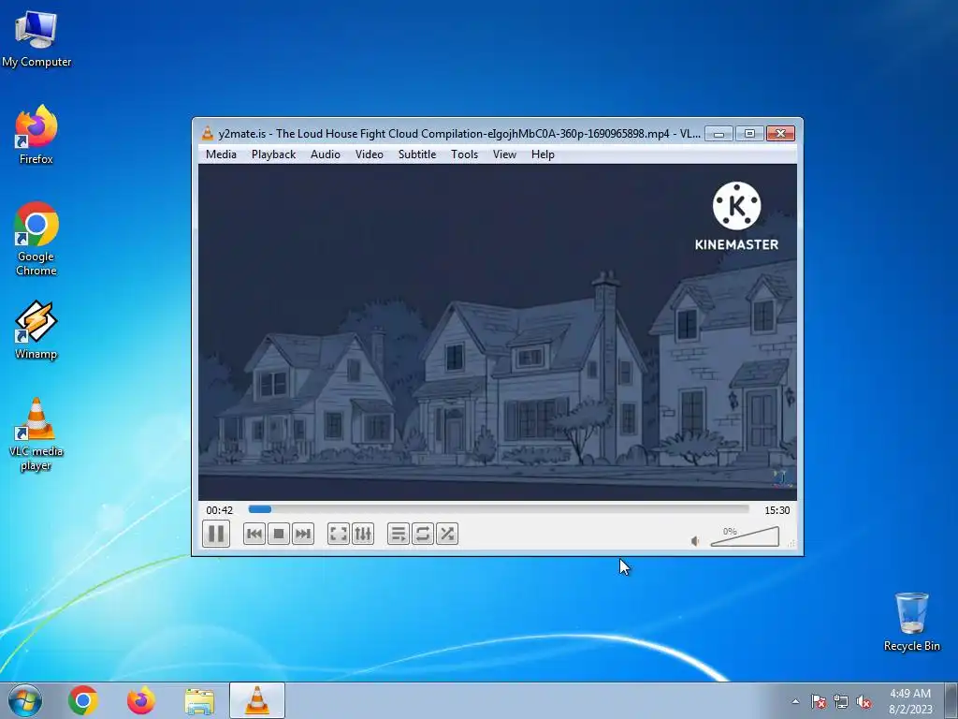Skip to next media in playlist
This screenshot has height=719, width=958.
(x=303, y=534)
